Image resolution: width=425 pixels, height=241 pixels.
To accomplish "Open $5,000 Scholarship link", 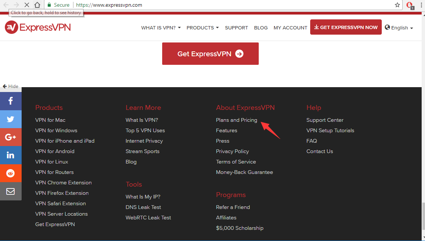I will pos(240,228).
